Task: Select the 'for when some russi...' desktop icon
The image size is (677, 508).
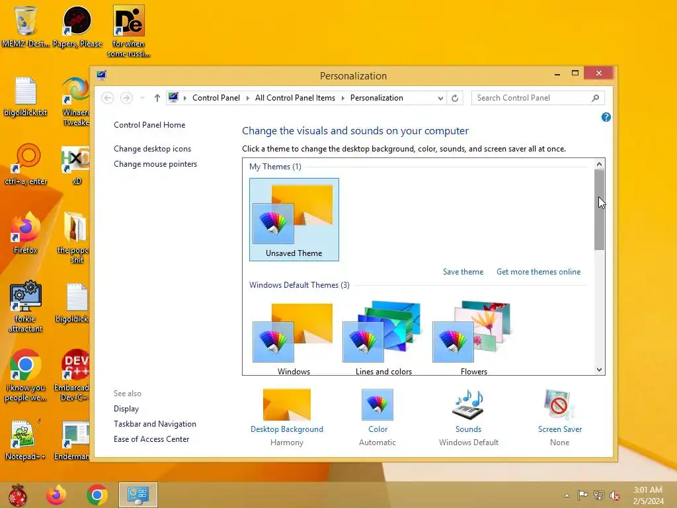Action: [129, 31]
